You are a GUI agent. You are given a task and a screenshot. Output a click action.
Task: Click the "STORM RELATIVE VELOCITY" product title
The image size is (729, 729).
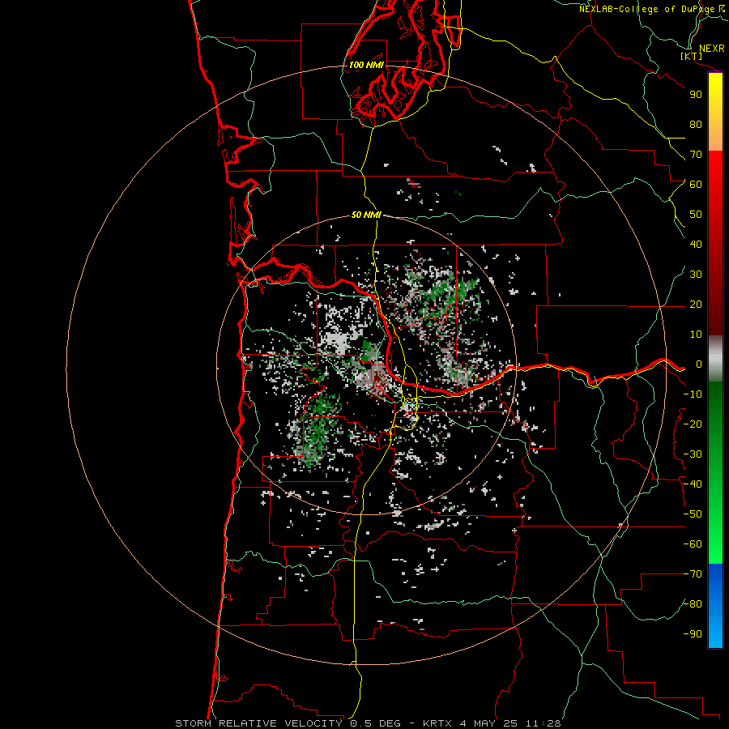point(258,723)
